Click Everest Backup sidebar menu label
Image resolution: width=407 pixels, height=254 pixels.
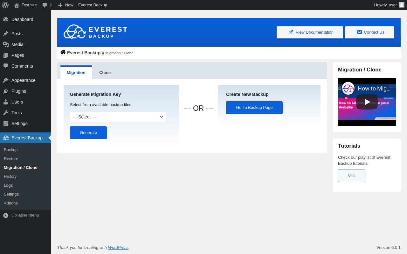point(27,138)
